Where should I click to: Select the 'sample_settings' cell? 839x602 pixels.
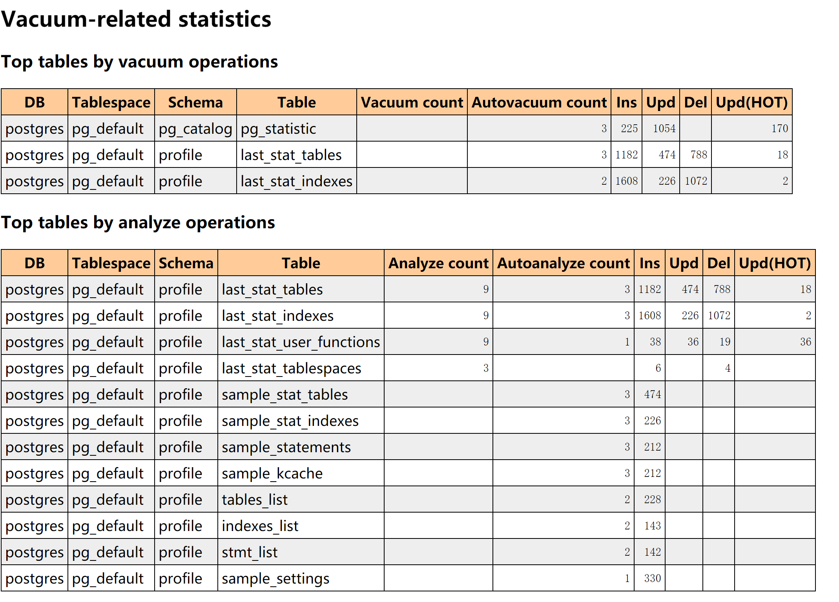(x=301, y=578)
